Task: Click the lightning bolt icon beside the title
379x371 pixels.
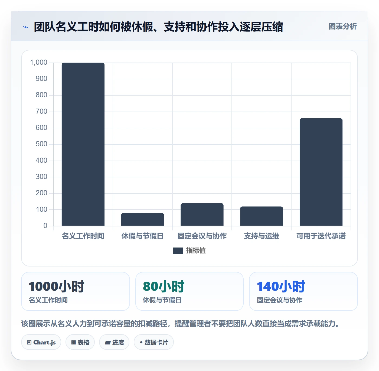Action: [26, 27]
